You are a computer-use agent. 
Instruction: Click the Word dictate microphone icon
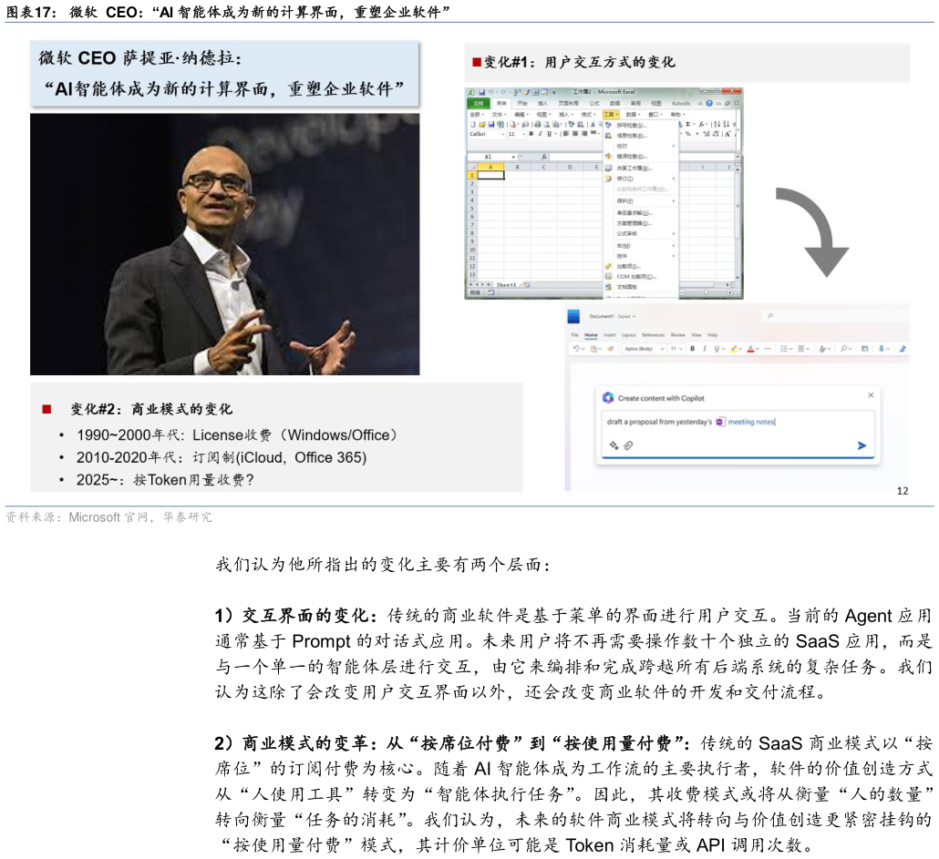(x=882, y=349)
